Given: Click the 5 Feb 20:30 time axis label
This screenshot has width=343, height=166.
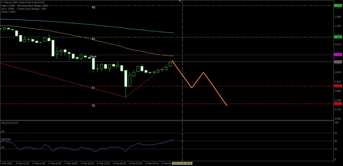Looking at the screenshot, I should [87, 163].
